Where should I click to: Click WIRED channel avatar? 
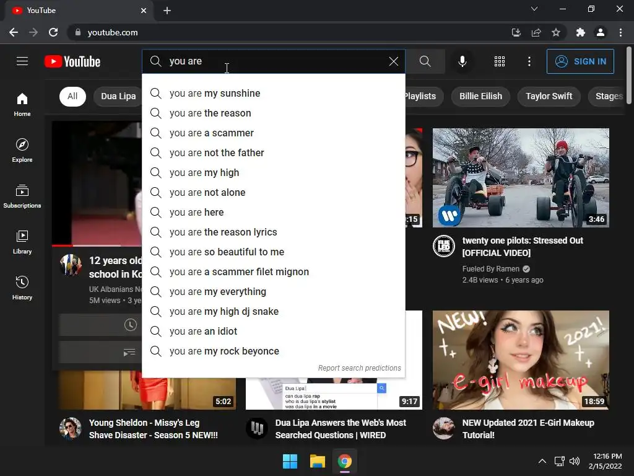tap(257, 428)
